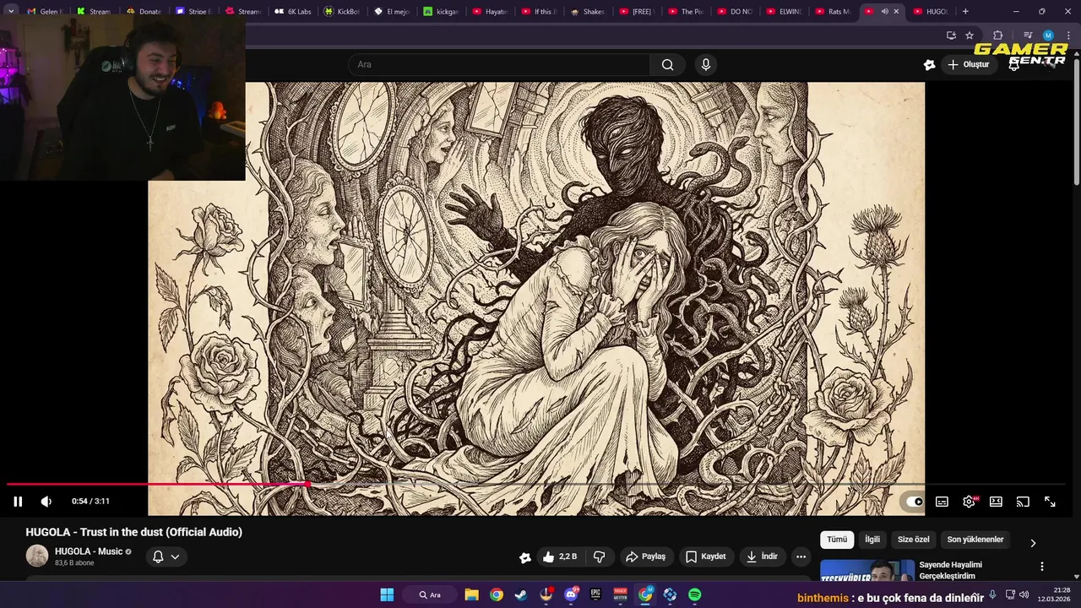This screenshot has height=608, width=1081.
Task: Open a new browser tab
Action: pyautogui.click(x=965, y=12)
